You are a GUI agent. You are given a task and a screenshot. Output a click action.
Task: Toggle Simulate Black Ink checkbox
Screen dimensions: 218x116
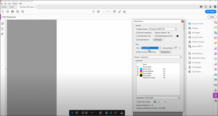(x=137, y=40)
